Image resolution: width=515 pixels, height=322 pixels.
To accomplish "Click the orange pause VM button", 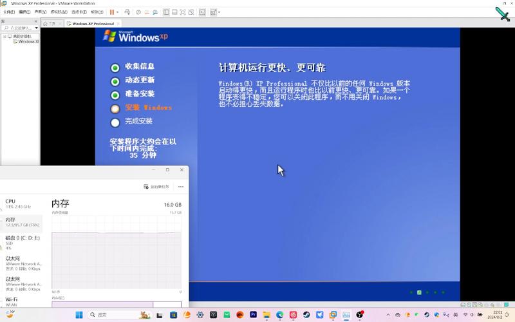I will 112,12.
